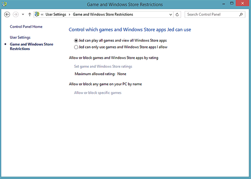Open the recent locations dropdown arrow
Image resolution: width=251 pixels, height=179 pixels.
pos(23,14)
